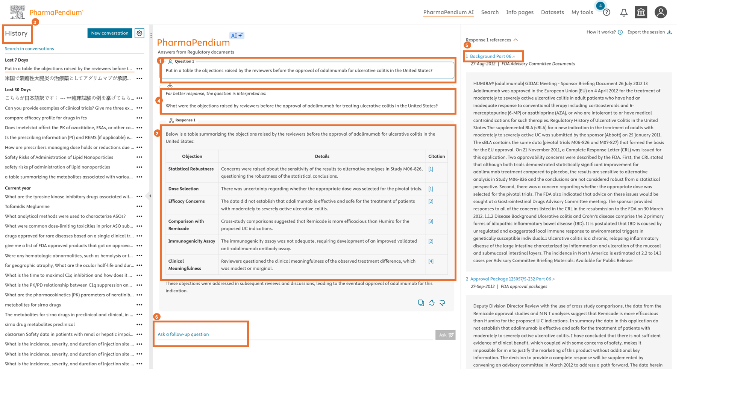Collapse the history panel with arrow handle

[x=150, y=196]
